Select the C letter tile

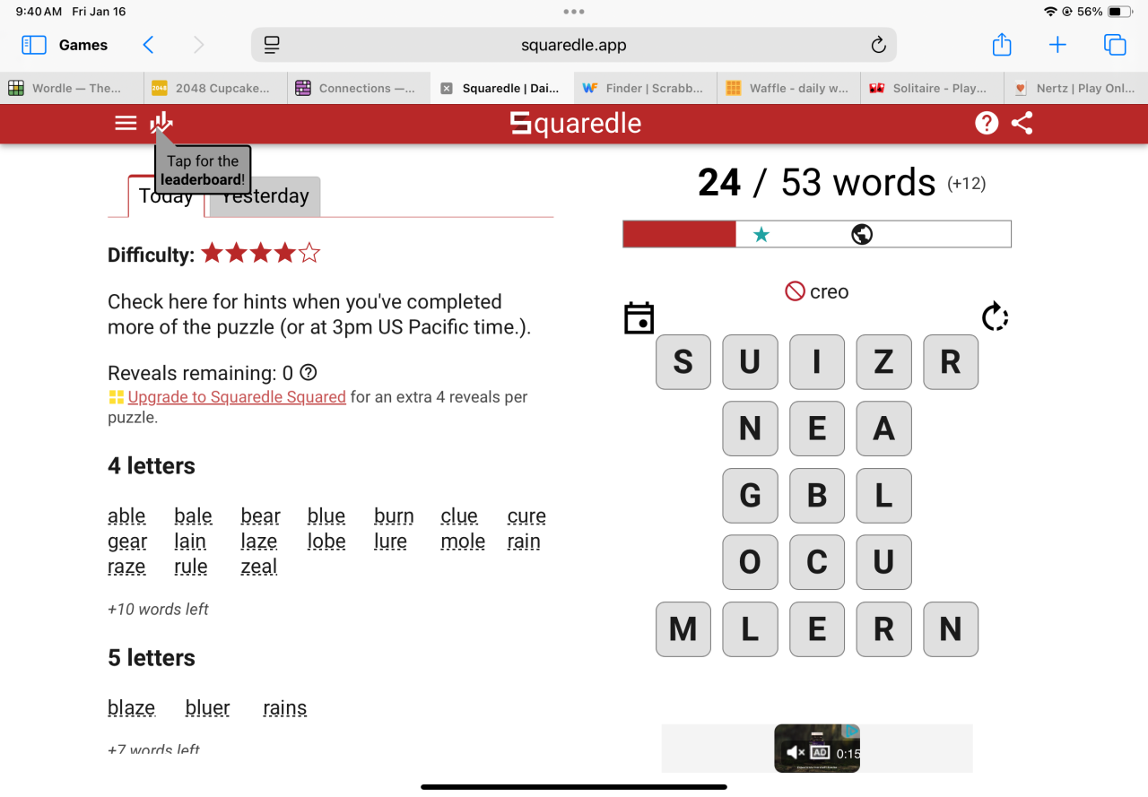click(x=817, y=562)
